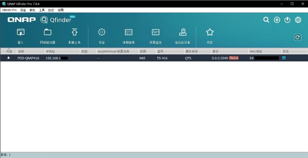
Task: Minimize the Qfinder Pro window
Action: [281, 4]
